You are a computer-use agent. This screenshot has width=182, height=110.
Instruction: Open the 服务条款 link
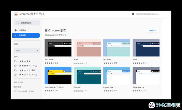(18, 87)
